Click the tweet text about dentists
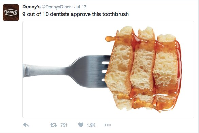Image resolution: width=199 pixels, height=133 pixels. pyautogui.click(x=75, y=14)
